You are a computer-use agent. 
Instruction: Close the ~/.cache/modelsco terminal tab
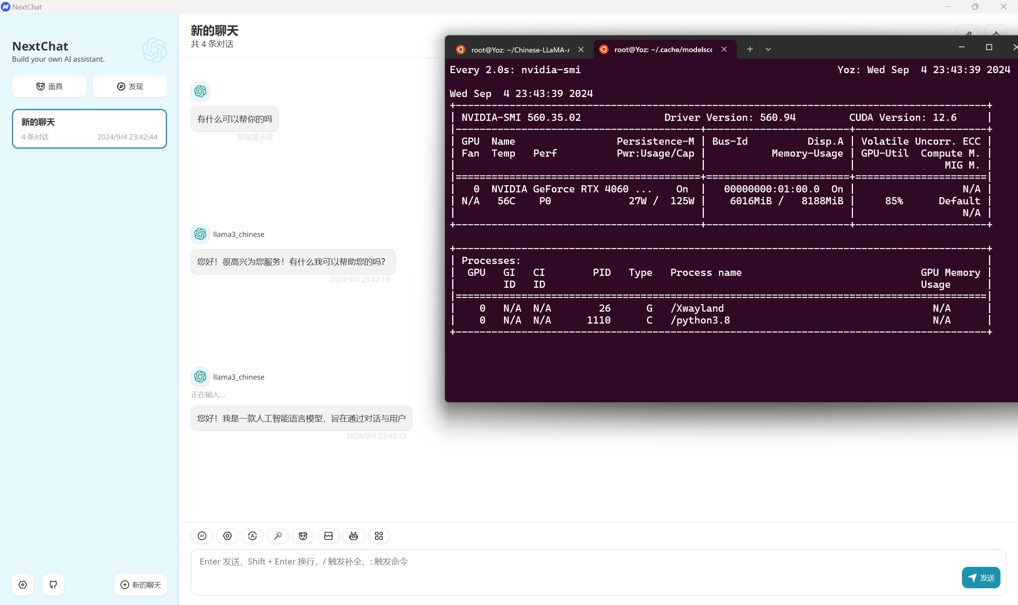pyautogui.click(x=724, y=49)
